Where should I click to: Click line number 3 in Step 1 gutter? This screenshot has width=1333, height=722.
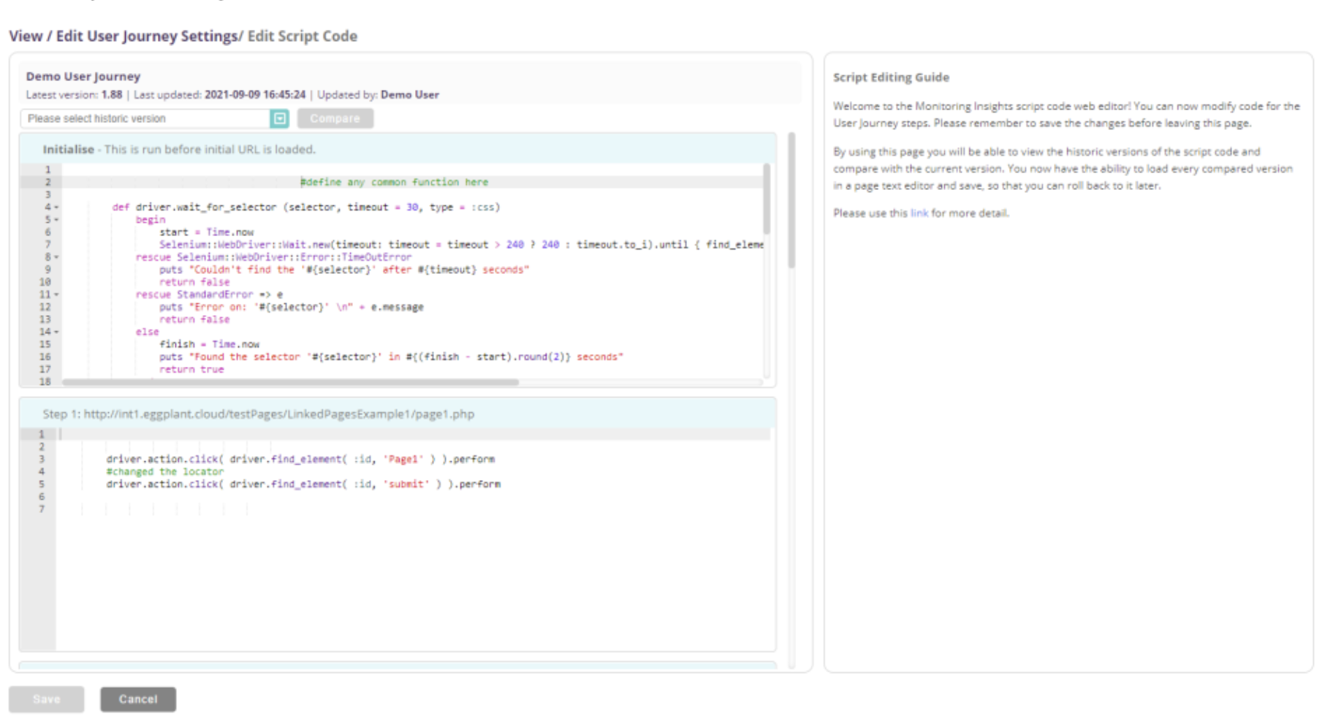[x=42, y=460]
